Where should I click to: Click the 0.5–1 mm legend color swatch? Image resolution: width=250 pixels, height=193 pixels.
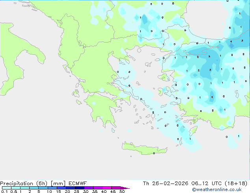tap(16, 188)
